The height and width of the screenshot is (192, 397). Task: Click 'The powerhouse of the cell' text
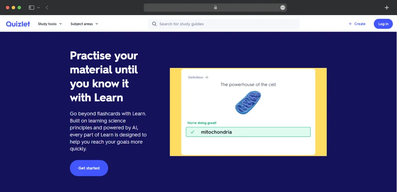[248, 84]
